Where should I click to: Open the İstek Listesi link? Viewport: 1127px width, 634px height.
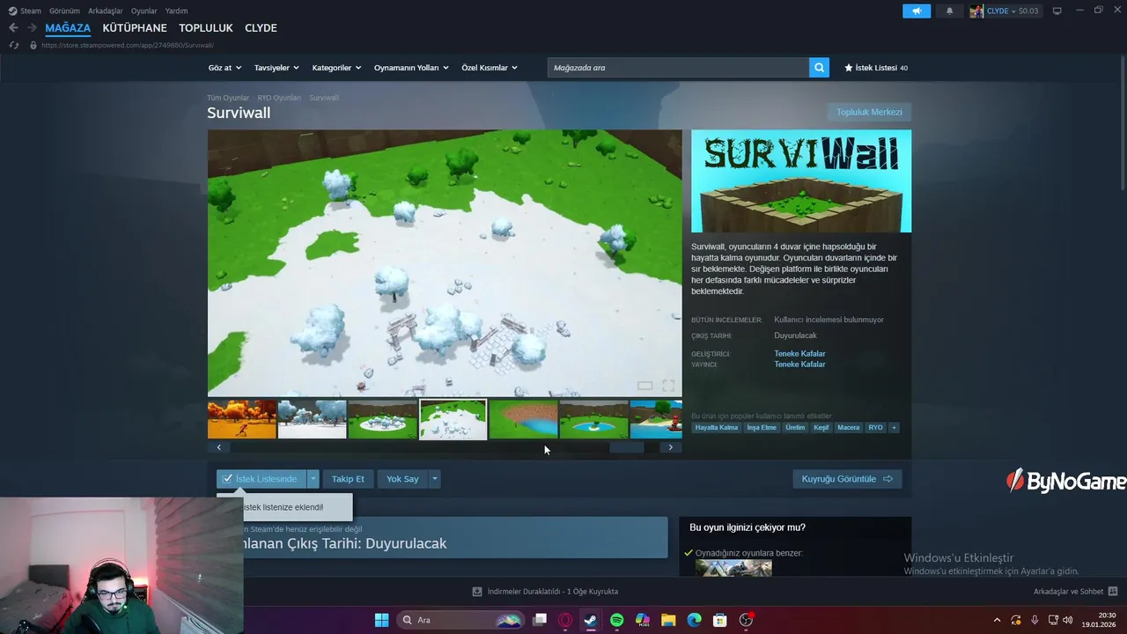pyautogui.click(x=876, y=68)
